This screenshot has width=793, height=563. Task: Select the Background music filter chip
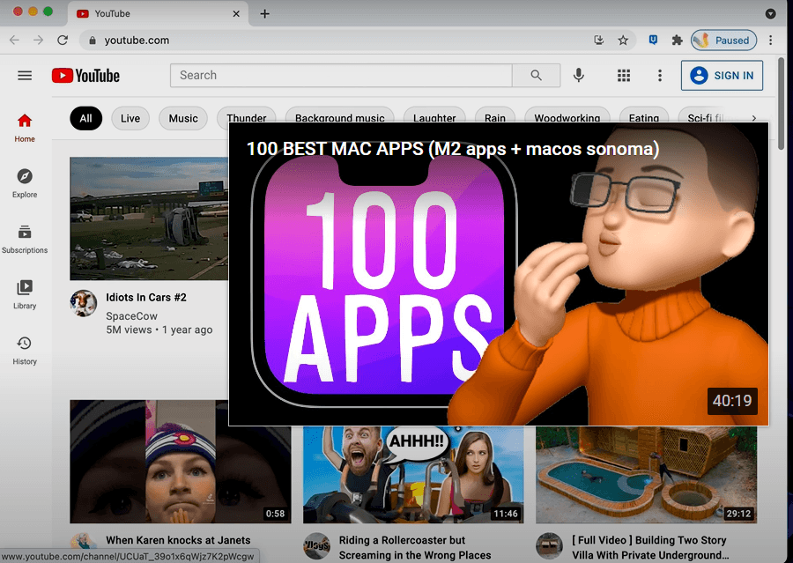(340, 115)
